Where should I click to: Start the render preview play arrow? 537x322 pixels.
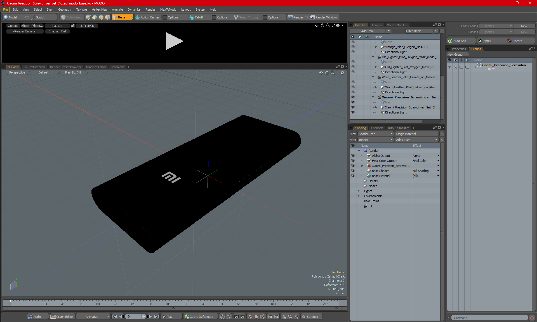pos(174,41)
